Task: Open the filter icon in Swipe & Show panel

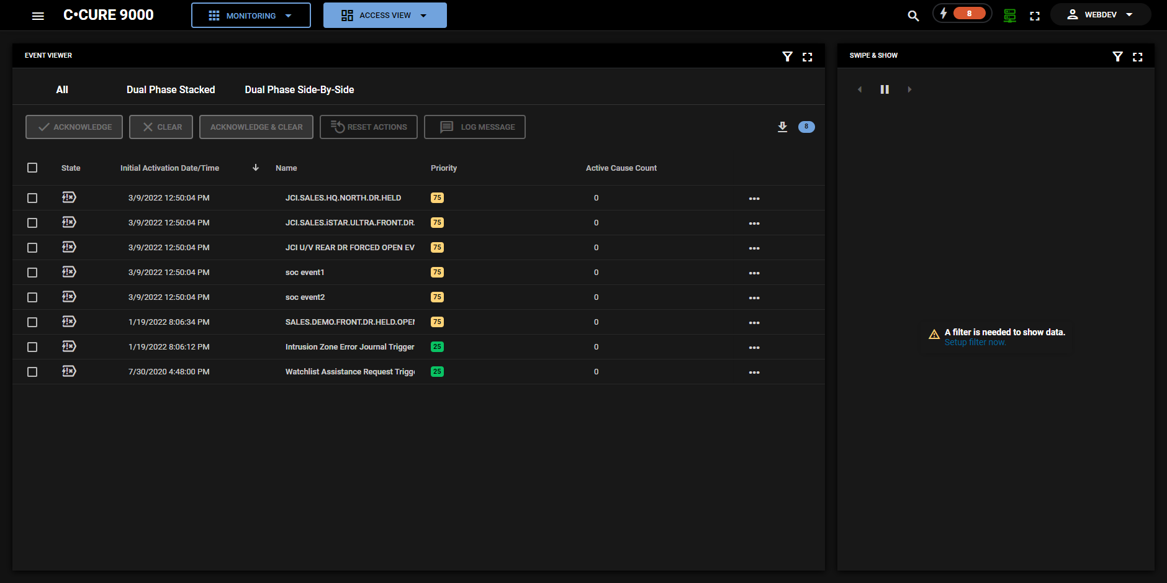Action: [1118, 56]
